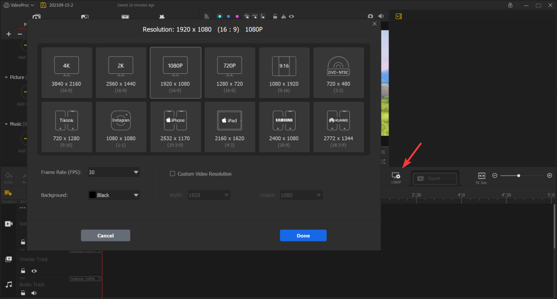Select the Tiktok 720 x 1280 preset
The height and width of the screenshot is (299, 557).
point(66,127)
